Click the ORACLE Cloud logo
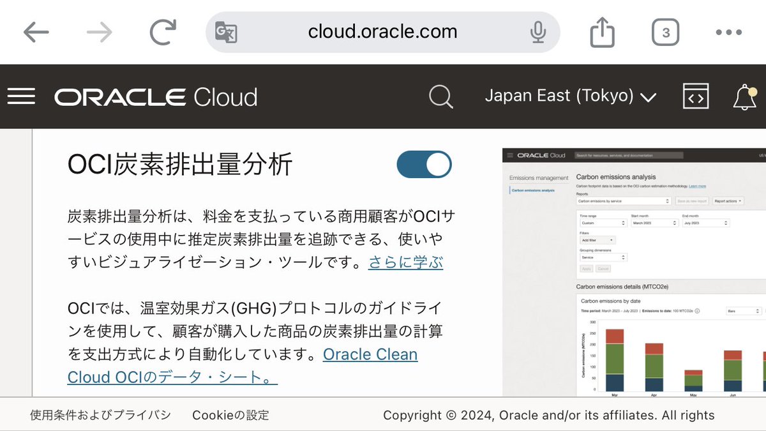 [154, 96]
